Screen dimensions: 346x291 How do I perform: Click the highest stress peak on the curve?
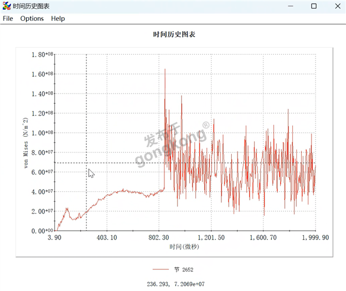click(165, 70)
